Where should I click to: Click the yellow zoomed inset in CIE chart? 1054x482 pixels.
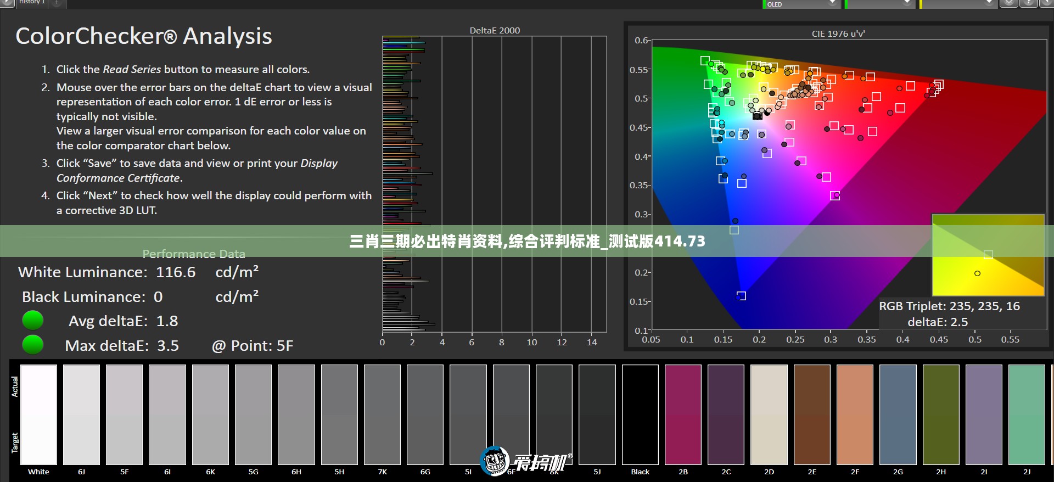pos(988,255)
